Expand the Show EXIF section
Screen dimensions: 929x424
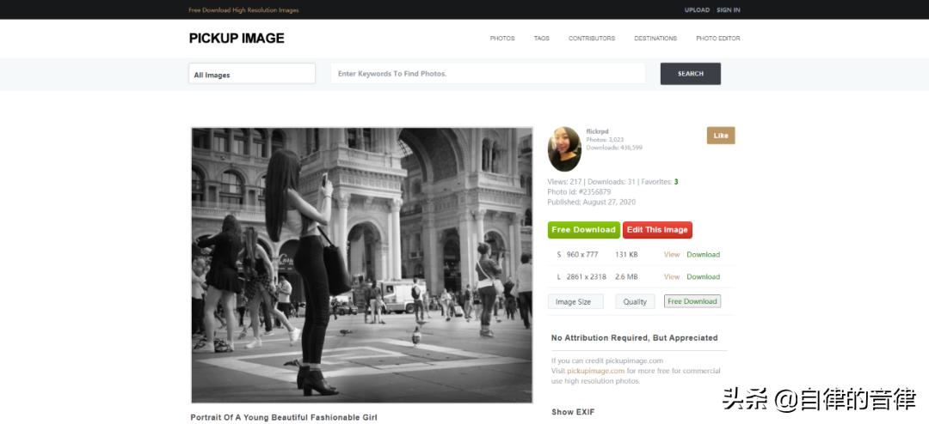click(x=573, y=412)
